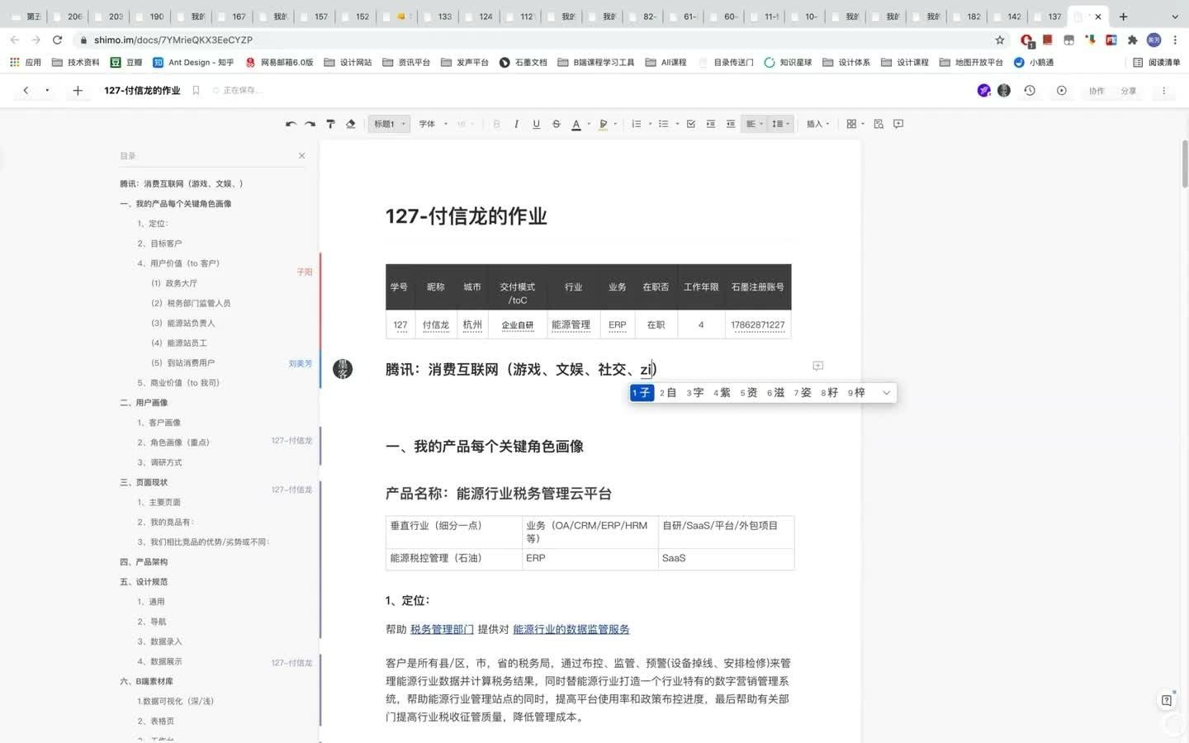This screenshot has height=743, width=1189.
Task: Jump to outline item 五、设计规范
Action: (x=144, y=582)
